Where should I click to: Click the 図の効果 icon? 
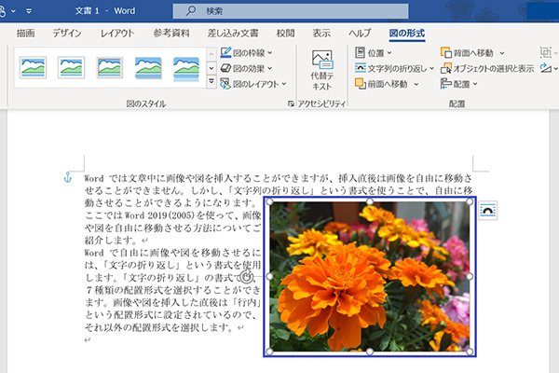(x=225, y=68)
